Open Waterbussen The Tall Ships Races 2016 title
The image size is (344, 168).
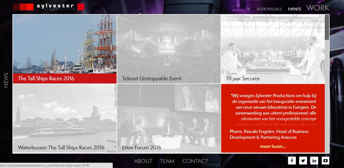pos(61,148)
